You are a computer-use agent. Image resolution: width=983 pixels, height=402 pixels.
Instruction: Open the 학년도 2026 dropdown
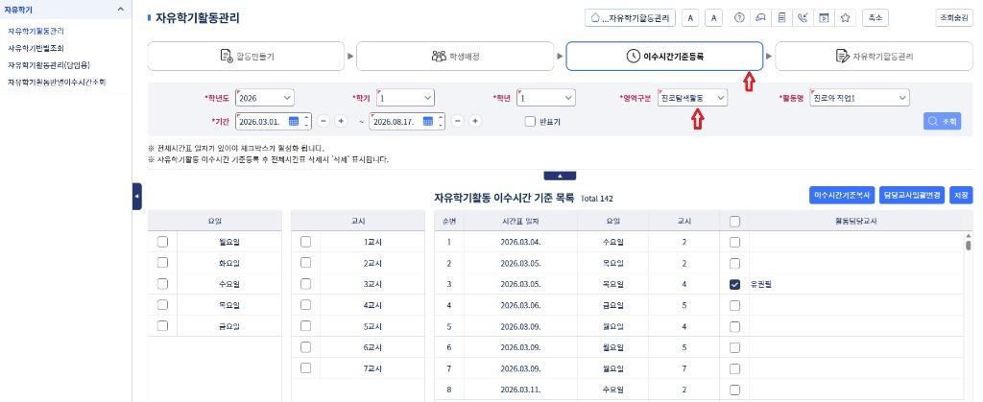pos(265,98)
